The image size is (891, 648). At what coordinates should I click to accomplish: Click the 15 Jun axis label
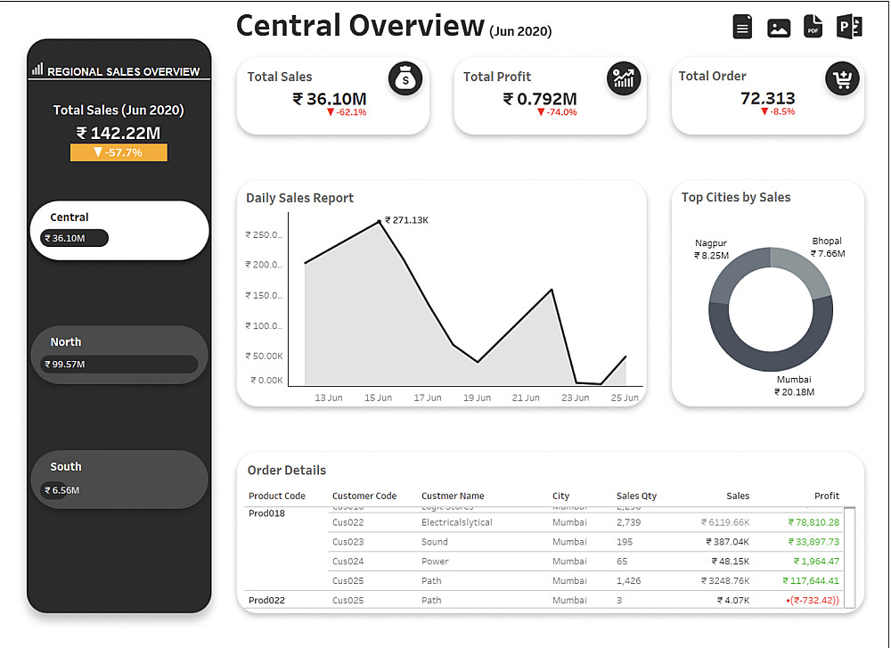(x=378, y=398)
